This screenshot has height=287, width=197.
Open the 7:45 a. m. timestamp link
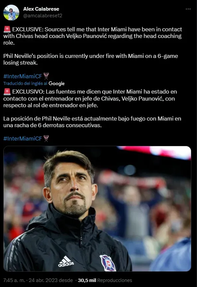coord(14,280)
